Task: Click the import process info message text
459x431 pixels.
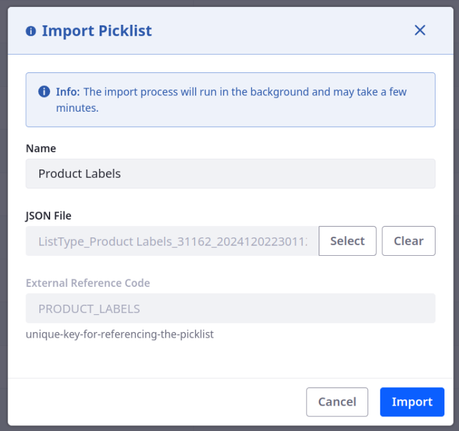Action: coord(231,100)
